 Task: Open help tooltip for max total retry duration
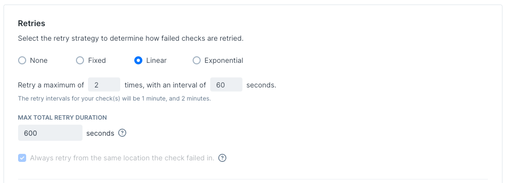pyautogui.click(x=122, y=133)
